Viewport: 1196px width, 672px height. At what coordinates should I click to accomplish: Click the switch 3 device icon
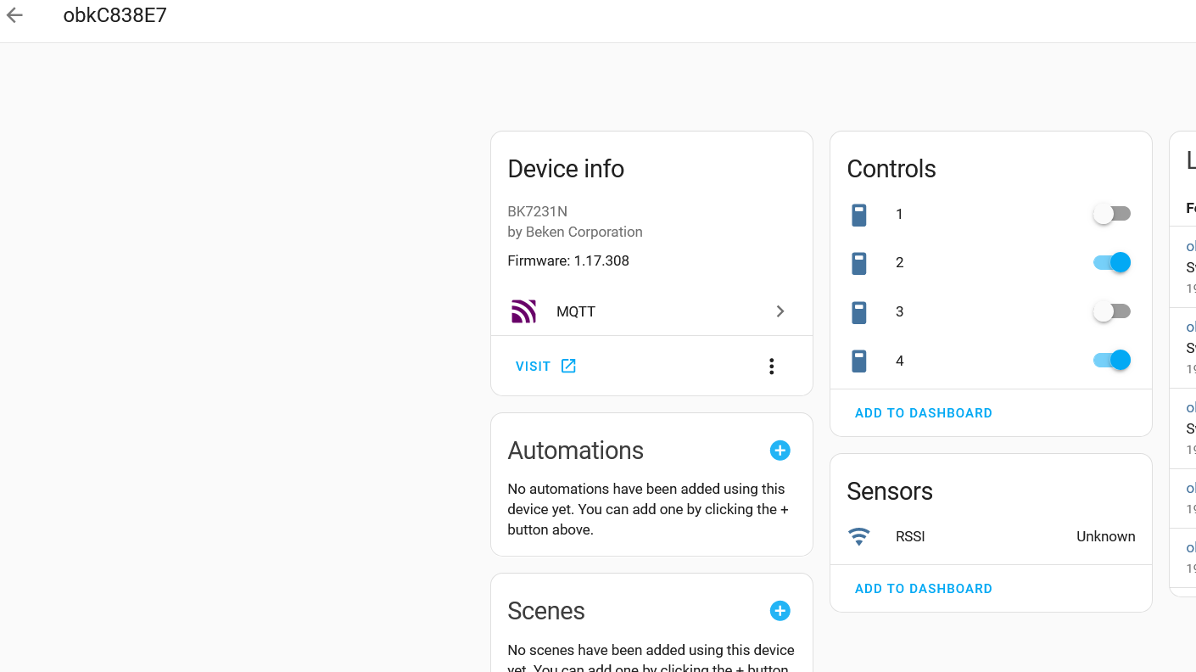pos(859,312)
